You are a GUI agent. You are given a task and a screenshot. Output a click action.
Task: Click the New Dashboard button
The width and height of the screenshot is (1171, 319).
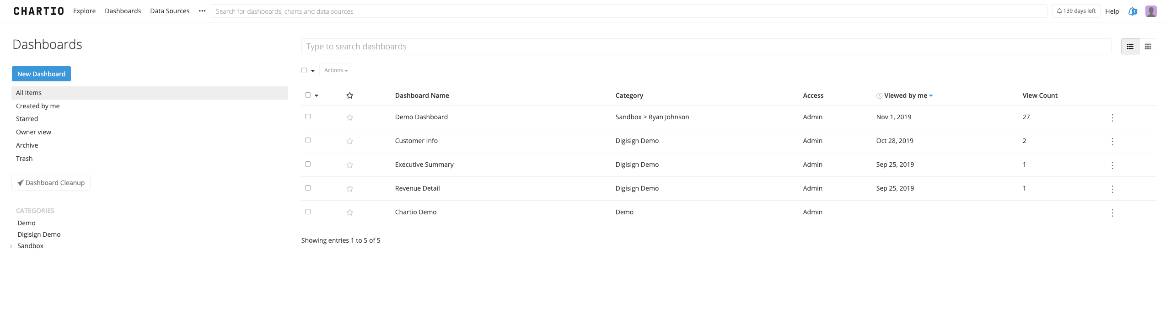pos(41,74)
